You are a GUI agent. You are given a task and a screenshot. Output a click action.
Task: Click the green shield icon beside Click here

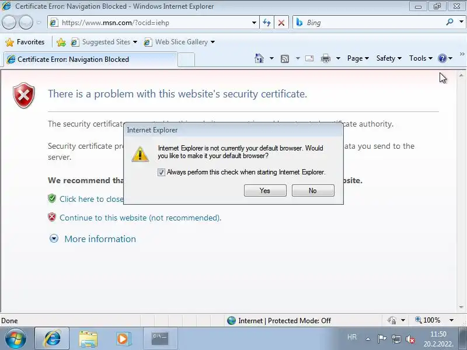click(52, 198)
